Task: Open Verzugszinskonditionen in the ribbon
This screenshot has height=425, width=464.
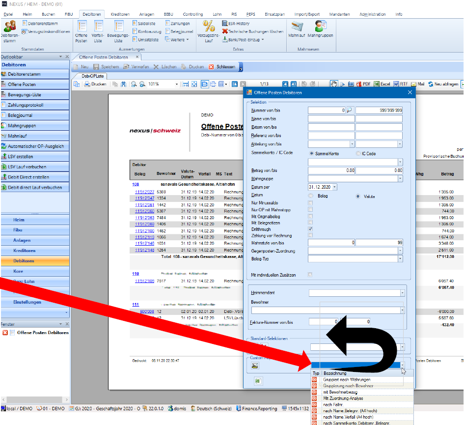Action: (46, 31)
